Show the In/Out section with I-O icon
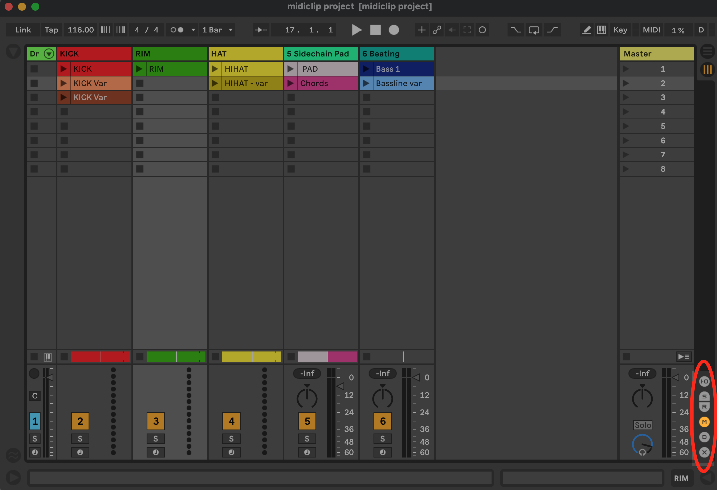Viewport: 717px width, 490px height. pyautogui.click(x=704, y=381)
